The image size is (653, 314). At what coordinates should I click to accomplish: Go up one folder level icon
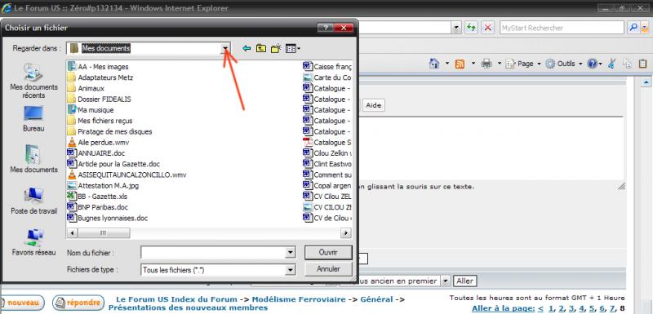261,49
